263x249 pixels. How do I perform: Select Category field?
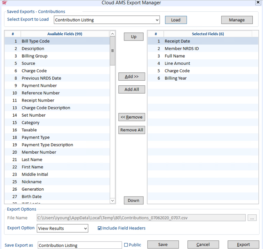57,122
